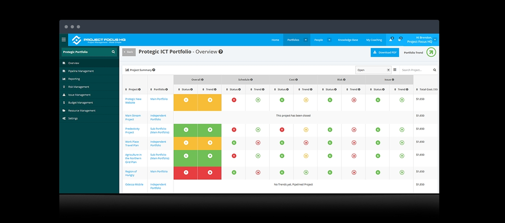The width and height of the screenshot is (505, 223).
Task: Expand the Portfolios menu dropdown arrow
Action: tap(306, 40)
